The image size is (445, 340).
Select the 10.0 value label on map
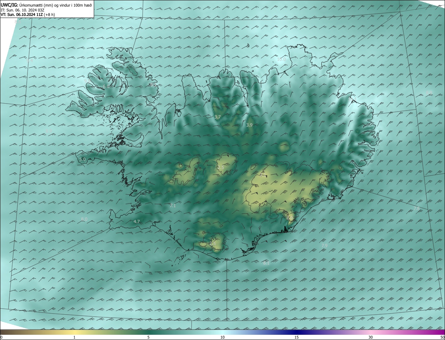click(281, 59)
